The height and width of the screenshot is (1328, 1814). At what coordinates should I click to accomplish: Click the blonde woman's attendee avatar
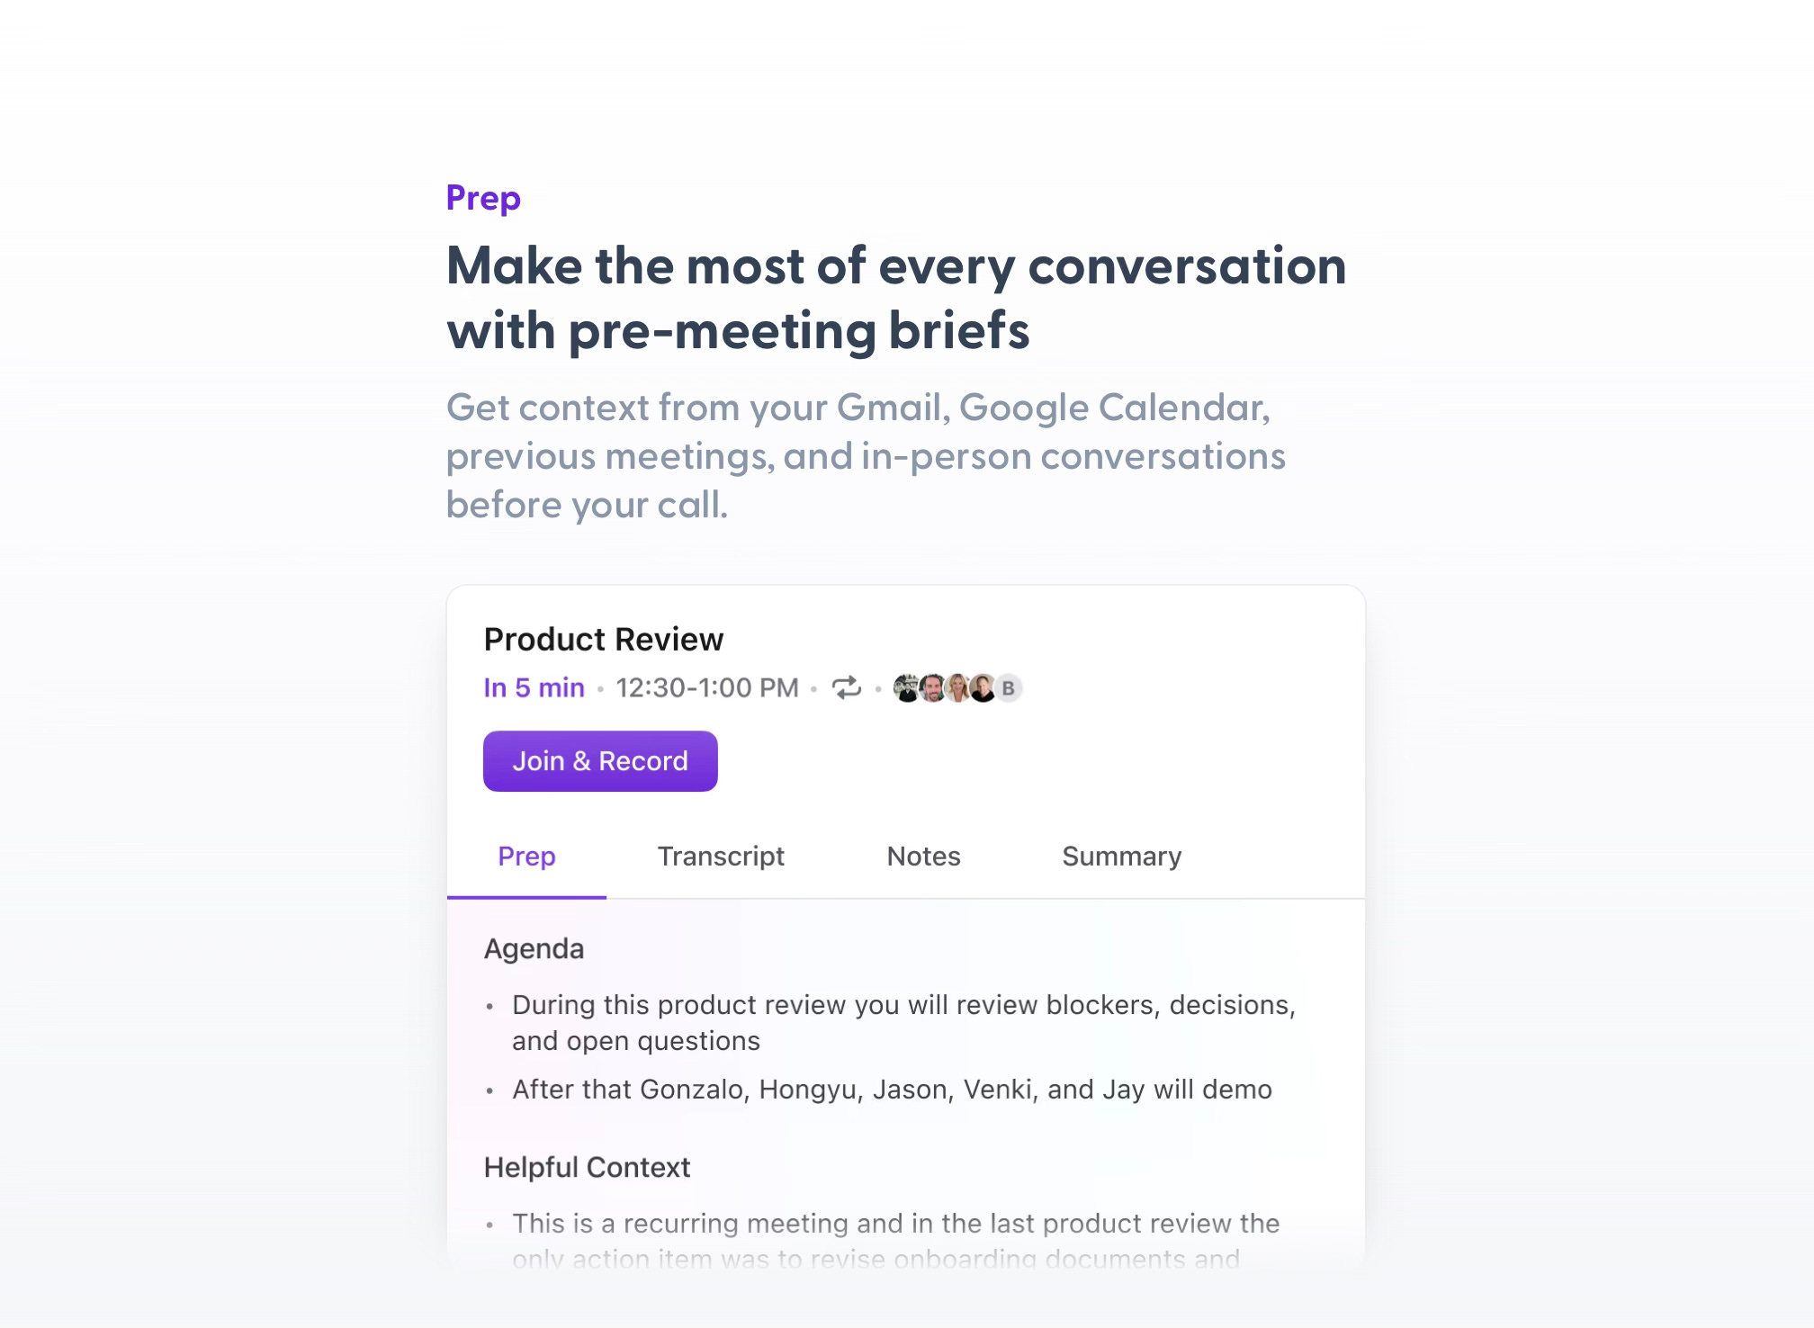click(x=957, y=688)
